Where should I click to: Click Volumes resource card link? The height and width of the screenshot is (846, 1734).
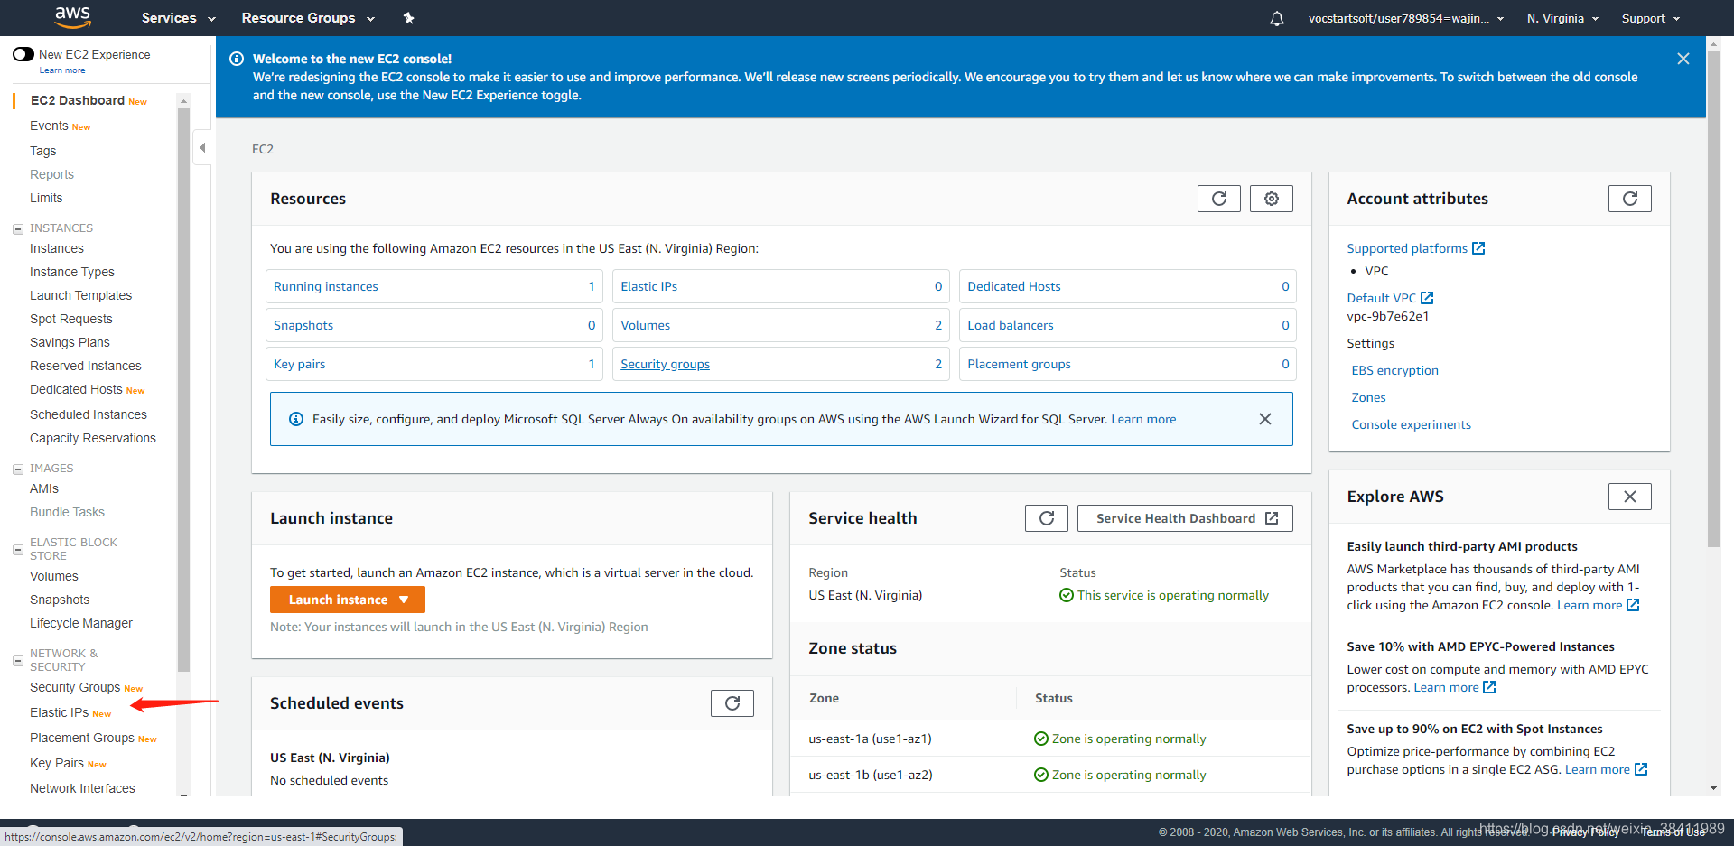pyautogui.click(x=645, y=325)
